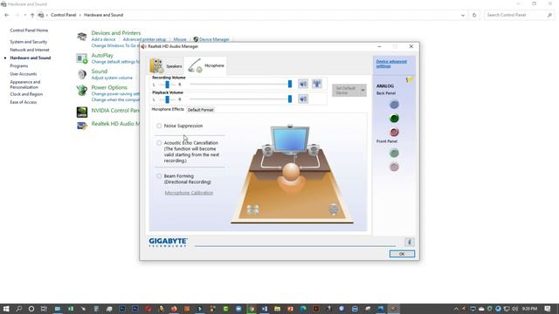Enable Noise Suppression
559x314 pixels.
pos(159,126)
